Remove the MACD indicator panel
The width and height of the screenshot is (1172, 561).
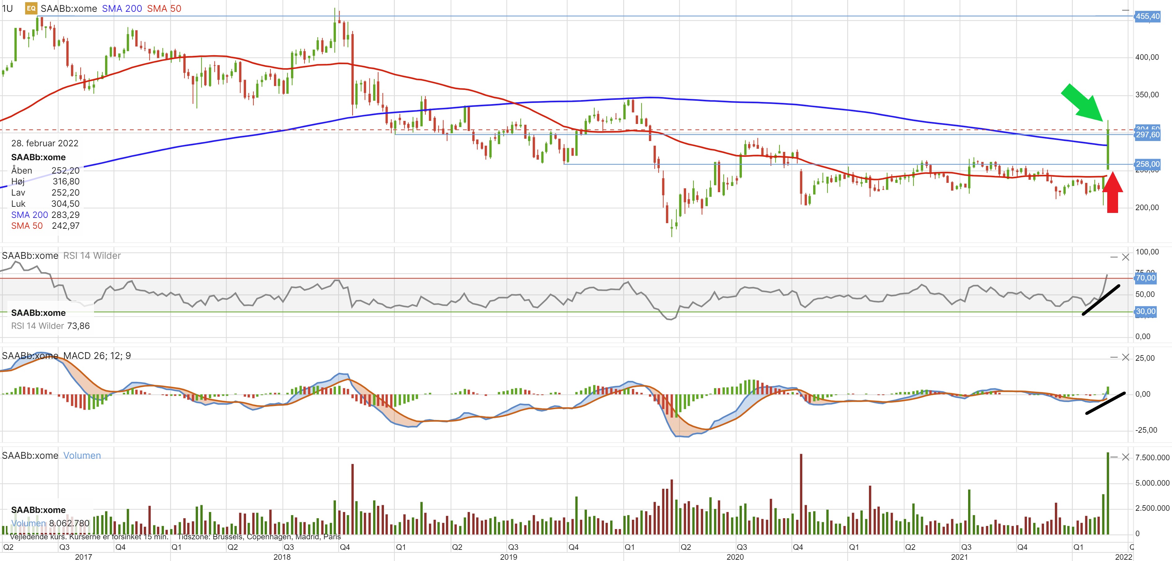coord(1126,357)
